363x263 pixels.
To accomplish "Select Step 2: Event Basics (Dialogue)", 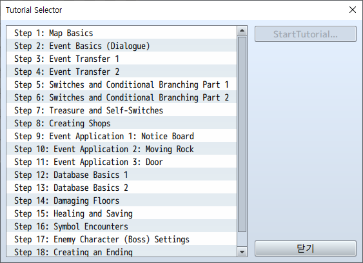I will coord(122,45).
